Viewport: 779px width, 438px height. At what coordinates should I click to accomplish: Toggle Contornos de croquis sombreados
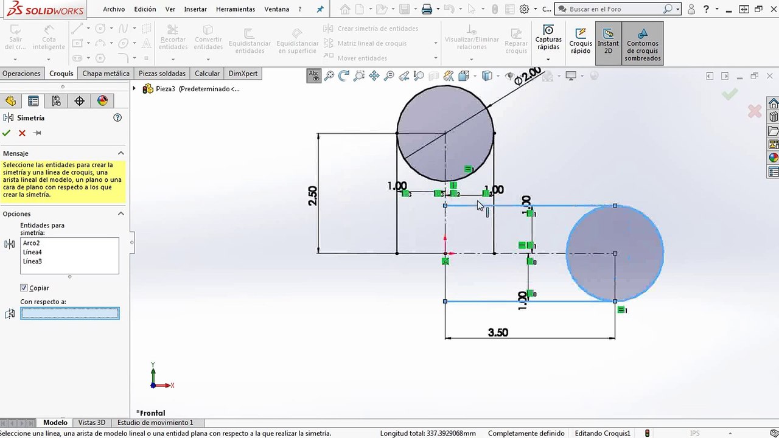point(643,44)
